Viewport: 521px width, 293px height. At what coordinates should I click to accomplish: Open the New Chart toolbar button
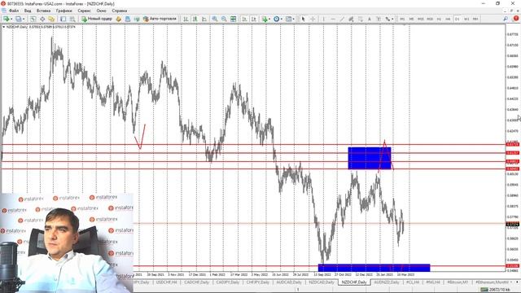[7, 19]
